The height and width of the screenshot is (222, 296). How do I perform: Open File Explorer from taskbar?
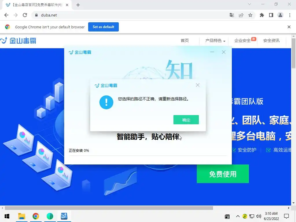21,216
